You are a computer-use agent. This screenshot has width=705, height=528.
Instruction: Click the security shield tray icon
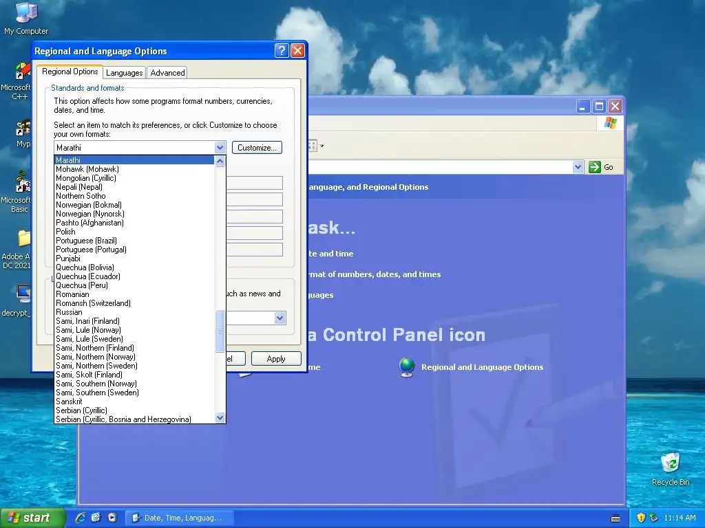[x=641, y=518]
